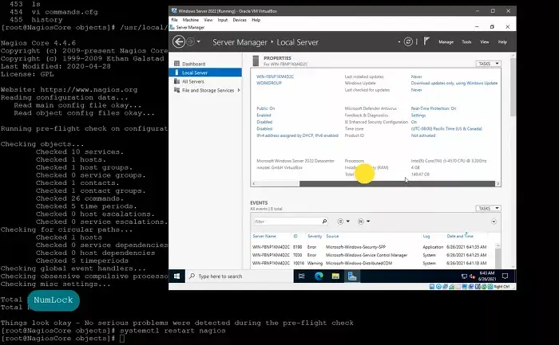
Task: Open the Properties TASKS dropdown
Action: [x=487, y=63]
